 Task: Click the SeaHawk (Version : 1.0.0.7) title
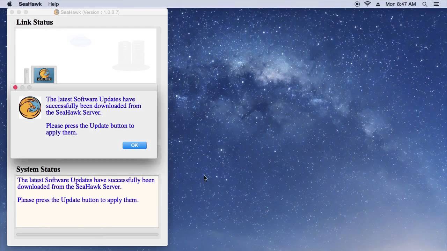[90, 12]
